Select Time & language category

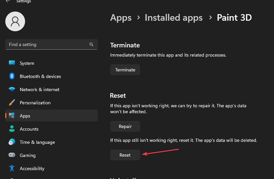(51, 142)
